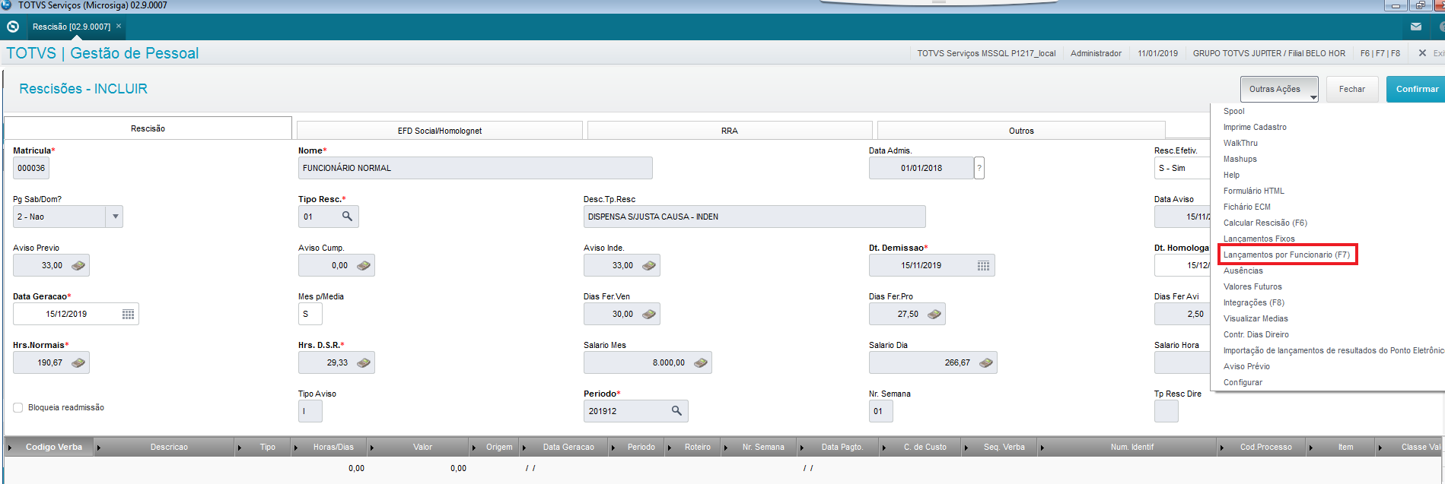Select Aviso Prévio menu item
This screenshot has height=484, width=1445.
point(1246,366)
